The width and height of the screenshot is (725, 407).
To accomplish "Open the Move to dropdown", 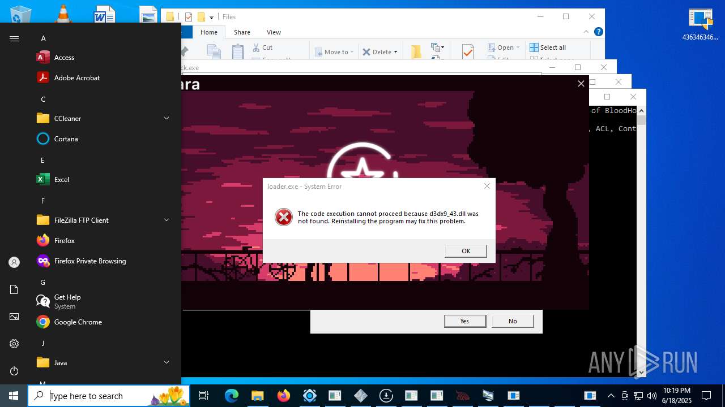I will [334, 52].
